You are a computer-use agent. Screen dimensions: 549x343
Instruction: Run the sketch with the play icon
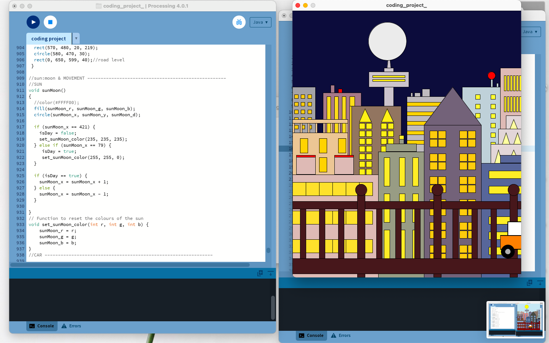[33, 22]
